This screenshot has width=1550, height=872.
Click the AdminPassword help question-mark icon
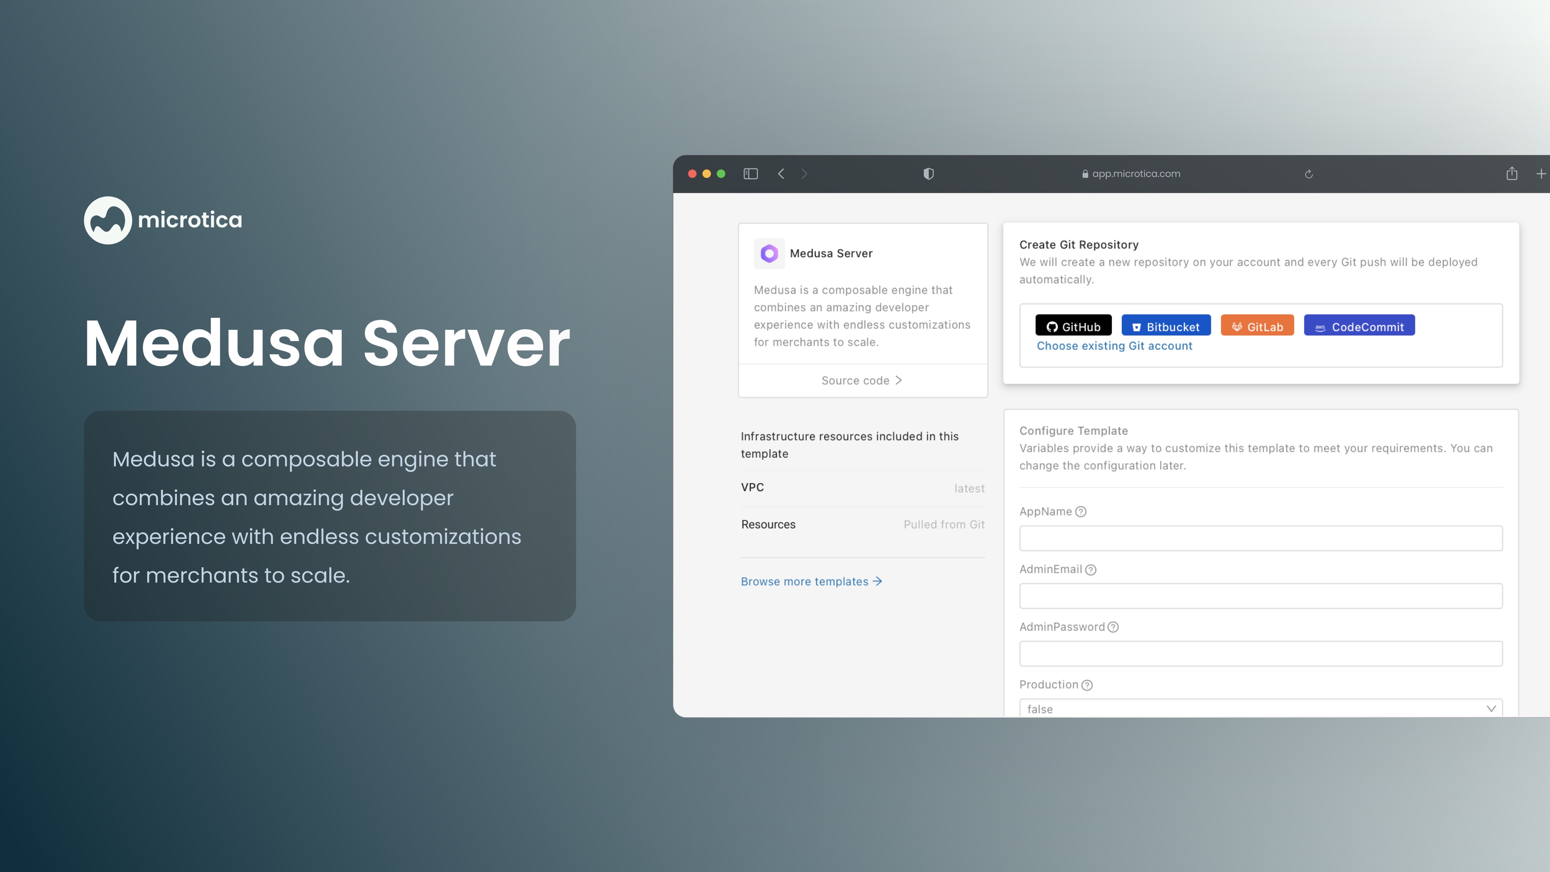tap(1113, 627)
